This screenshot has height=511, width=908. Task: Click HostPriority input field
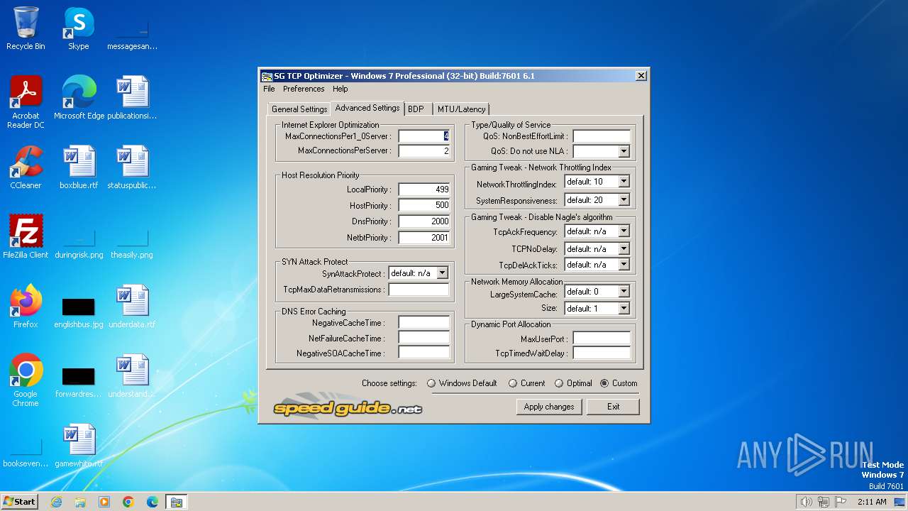click(x=424, y=205)
